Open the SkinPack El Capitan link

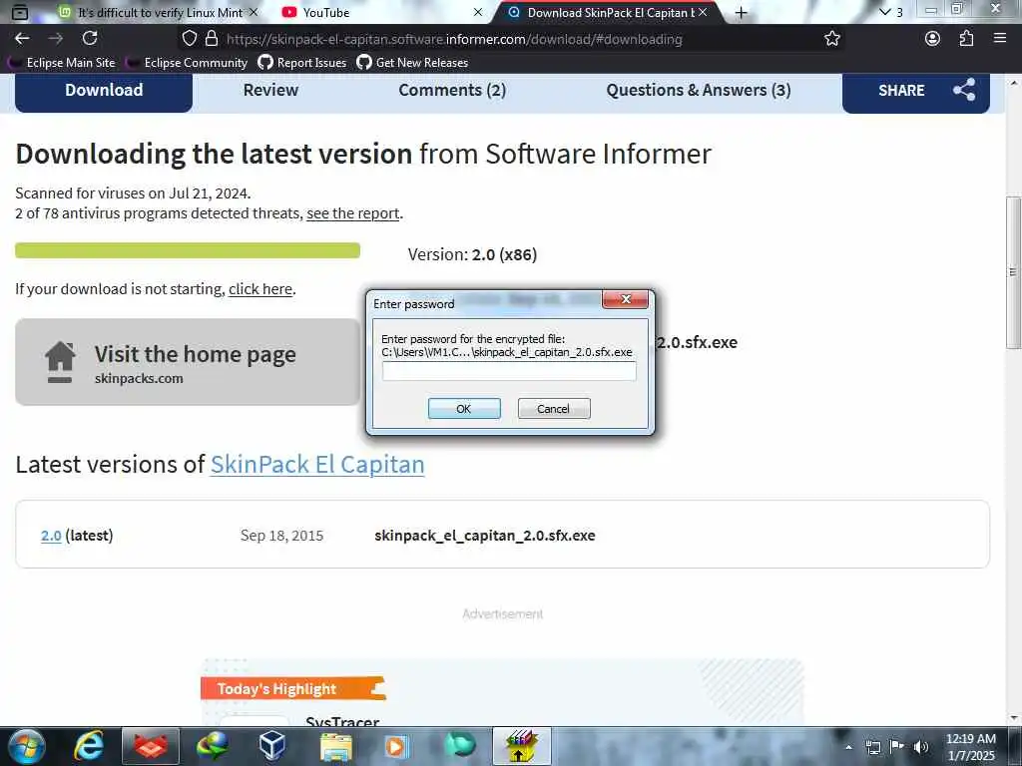tap(317, 465)
